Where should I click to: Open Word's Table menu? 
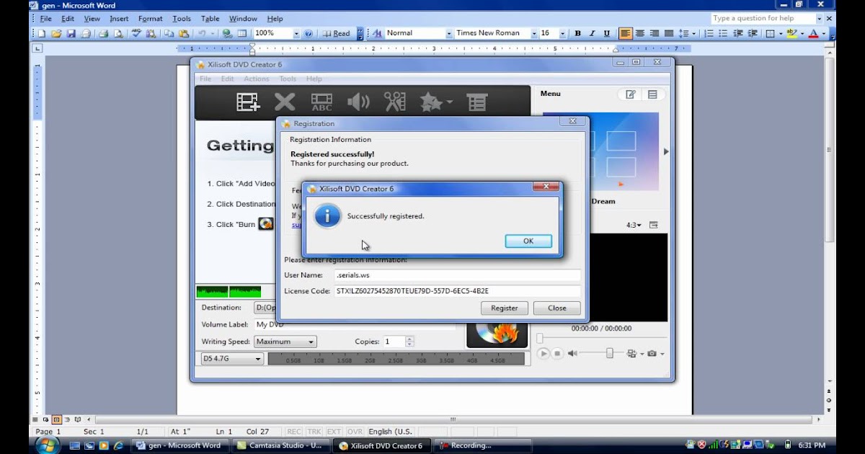[x=210, y=19]
